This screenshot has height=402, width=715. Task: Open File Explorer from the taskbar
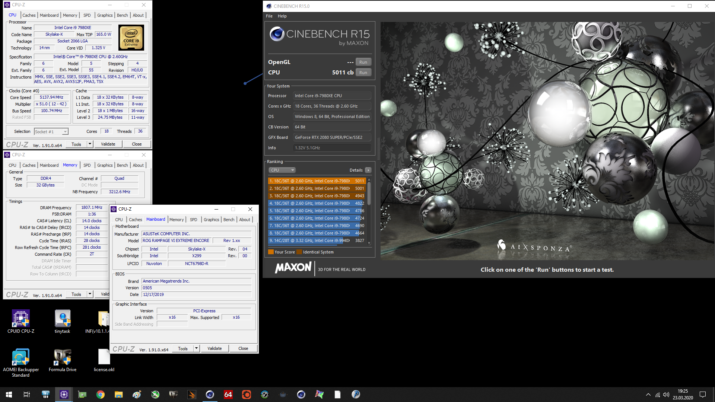click(119, 395)
